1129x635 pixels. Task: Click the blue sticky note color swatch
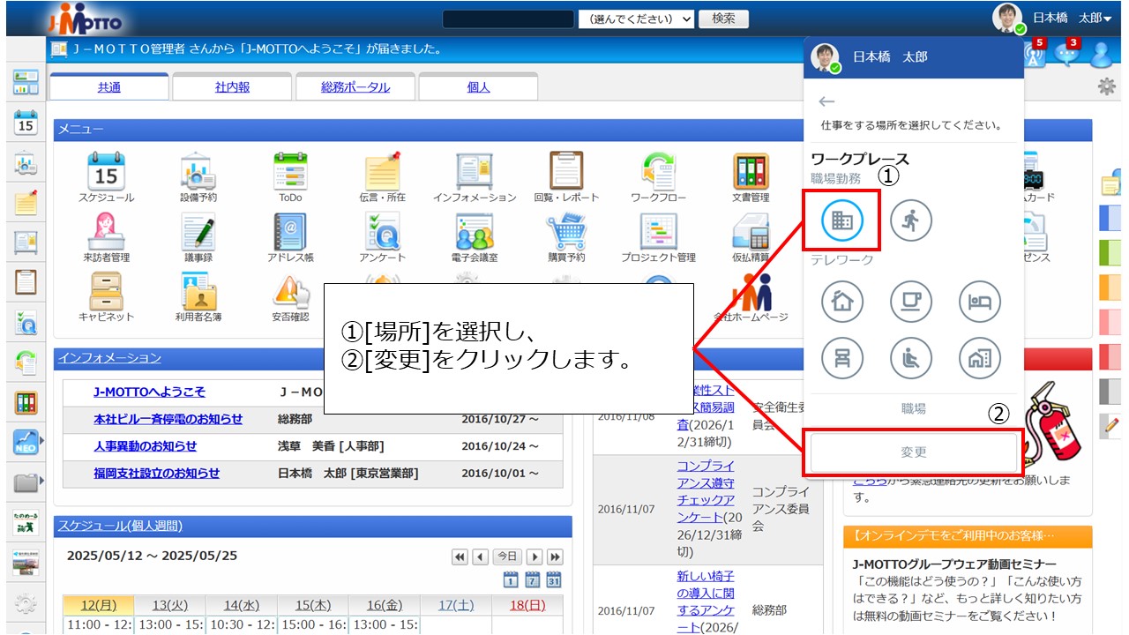click(x=1110, y=217)
